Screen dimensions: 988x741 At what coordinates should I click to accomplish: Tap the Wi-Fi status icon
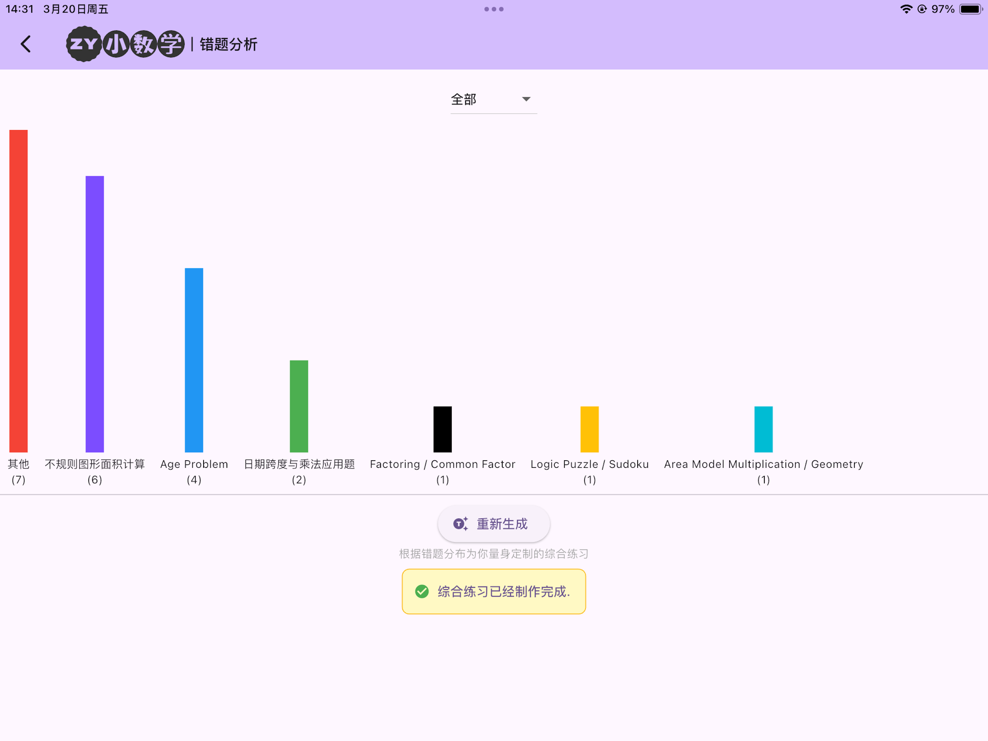coord(906,9)
